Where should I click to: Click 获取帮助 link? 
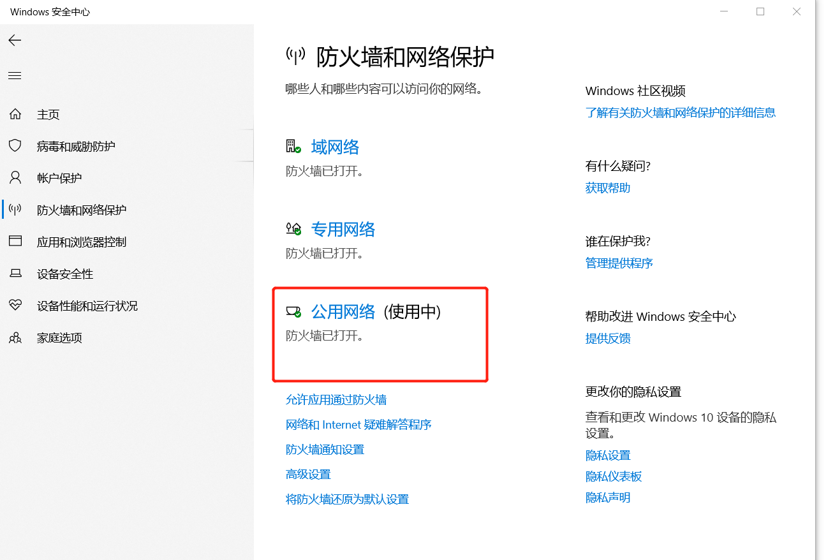tap(607, 188)
